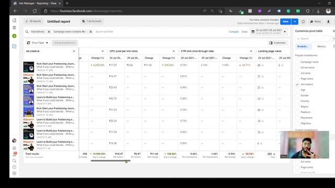Click the Landing page views column header
Image resolution: width=335 pixels, height=188 pixels.
[270, 51]
